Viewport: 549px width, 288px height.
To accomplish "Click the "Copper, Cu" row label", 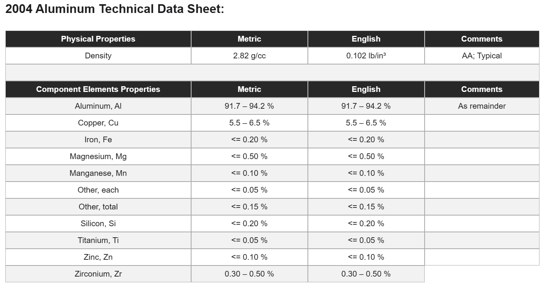I will tap(98, 123).
